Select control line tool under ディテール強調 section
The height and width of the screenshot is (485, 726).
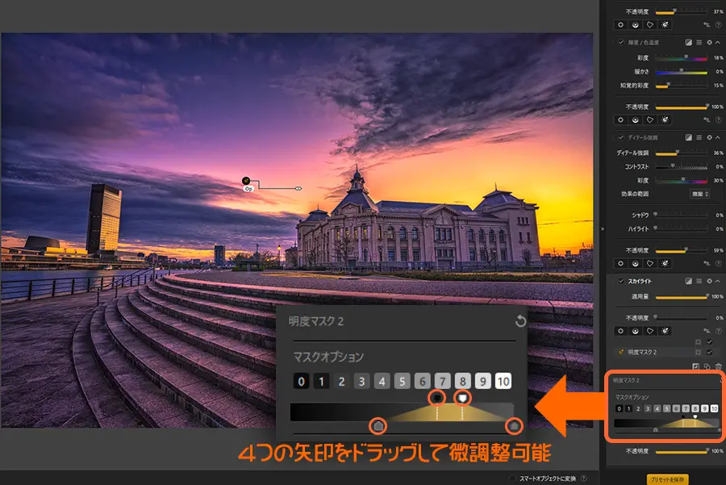[636, 264]
